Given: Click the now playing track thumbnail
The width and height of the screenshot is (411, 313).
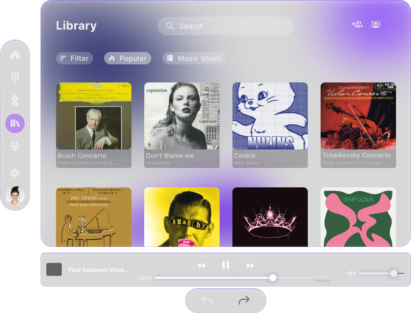Looking at the screenshot, I should 54,269.
